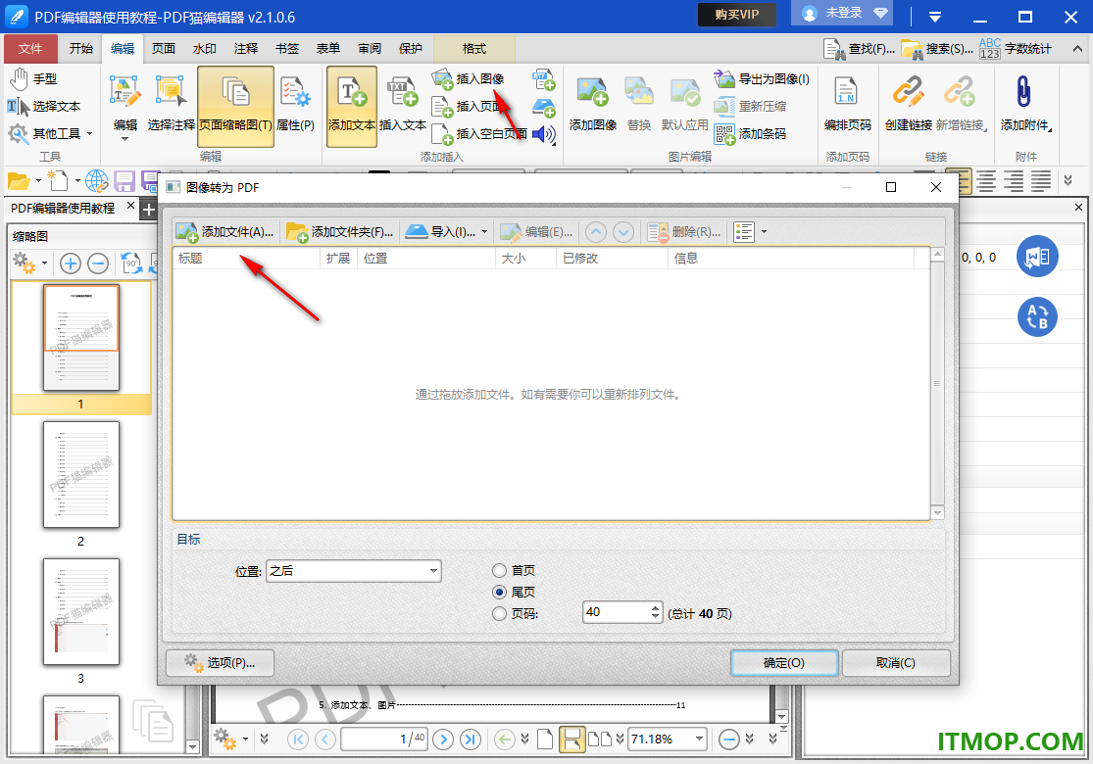Screen dimensions: 1093x764
Task: Switch to the Comment (注释) tab
Action: pos(246,49)
